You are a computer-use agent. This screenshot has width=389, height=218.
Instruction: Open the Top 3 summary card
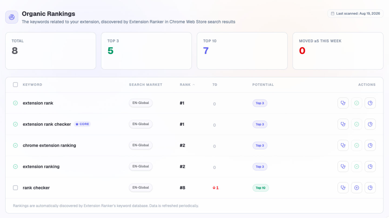pyautogui.click(x=146, y=51)
